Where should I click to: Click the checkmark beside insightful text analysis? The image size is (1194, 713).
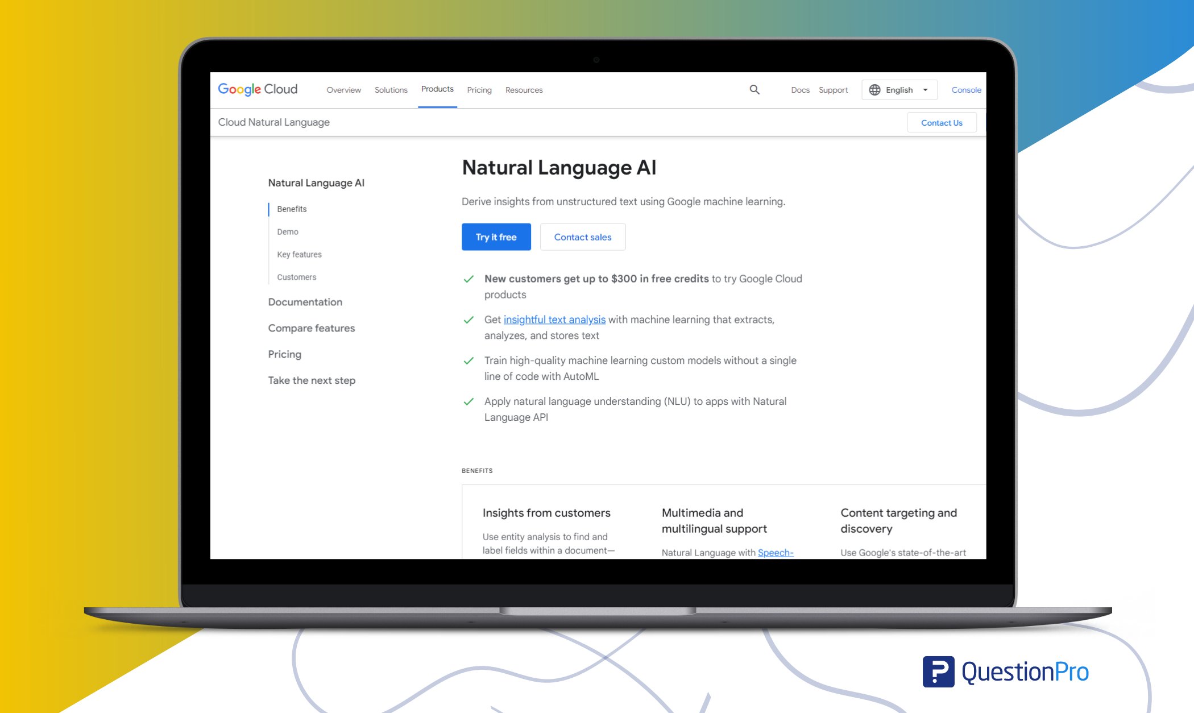[469, 320]
